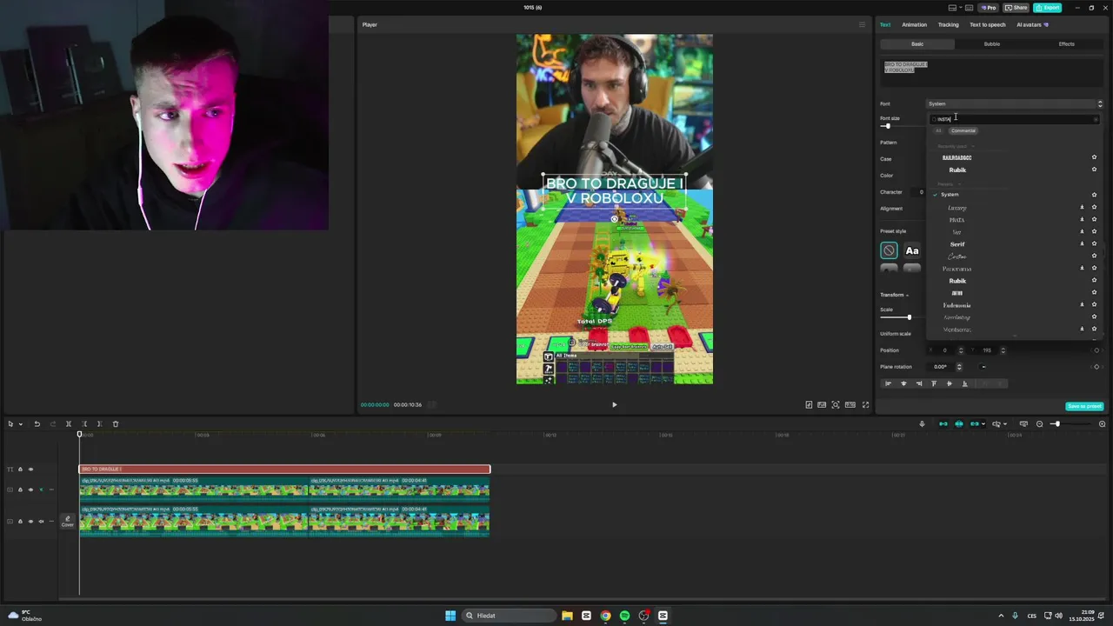This screenshot has width=1113, height=626.
Task: Select the no-preset style tile
Action: coord(889,250)
